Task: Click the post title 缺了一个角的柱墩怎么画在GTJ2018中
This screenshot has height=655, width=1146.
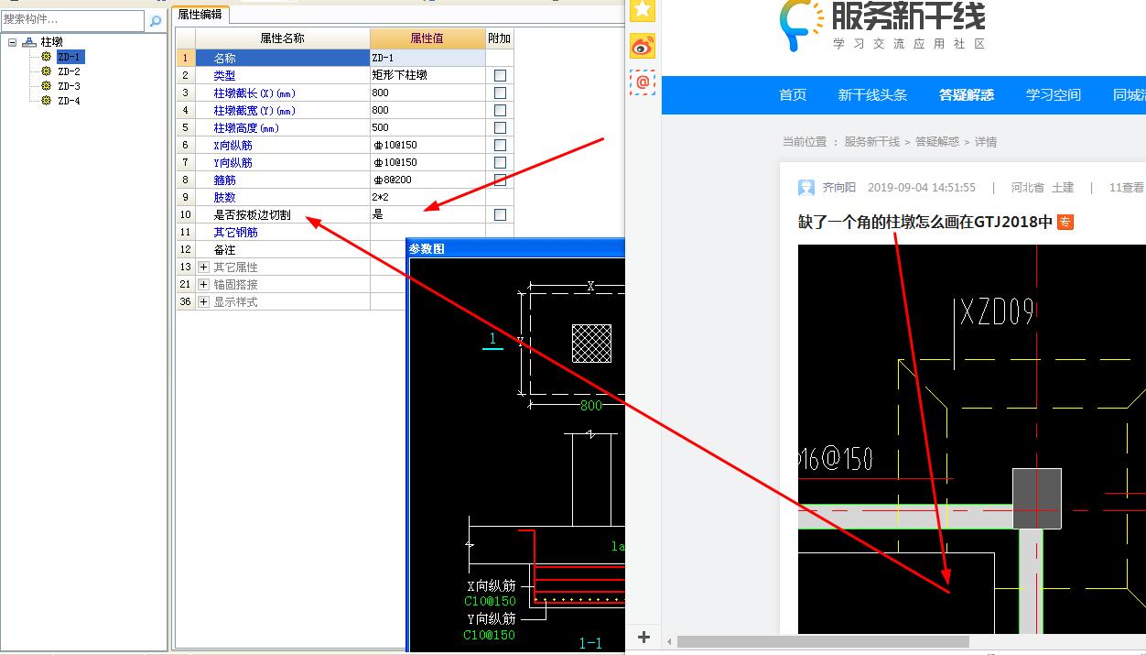Action: [x=925, y=222]
